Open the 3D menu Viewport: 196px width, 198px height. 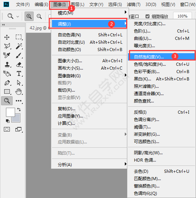[151, 5]
